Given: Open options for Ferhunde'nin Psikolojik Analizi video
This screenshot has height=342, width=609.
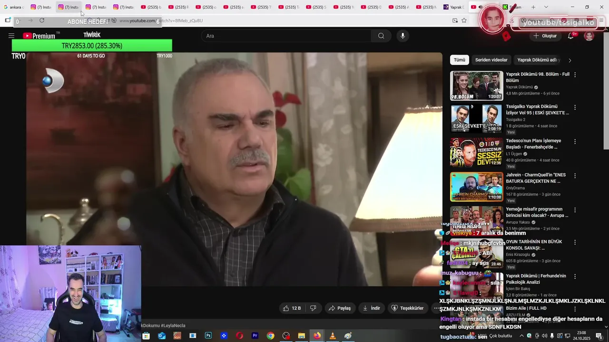Looking at the screenshot, I should [x=575, y=276].
